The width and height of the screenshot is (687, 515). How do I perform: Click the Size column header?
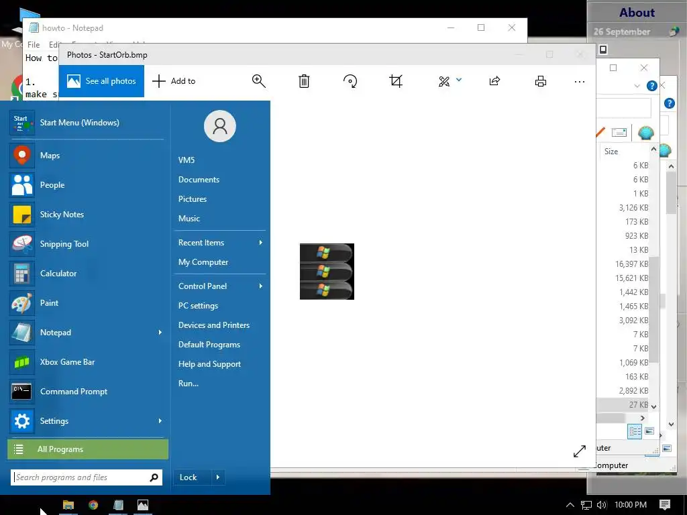[x=611, y=152]
